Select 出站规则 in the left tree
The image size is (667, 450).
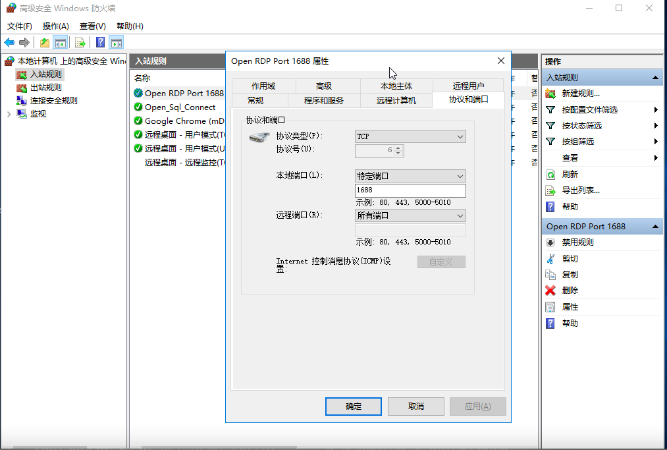(46, 87)
